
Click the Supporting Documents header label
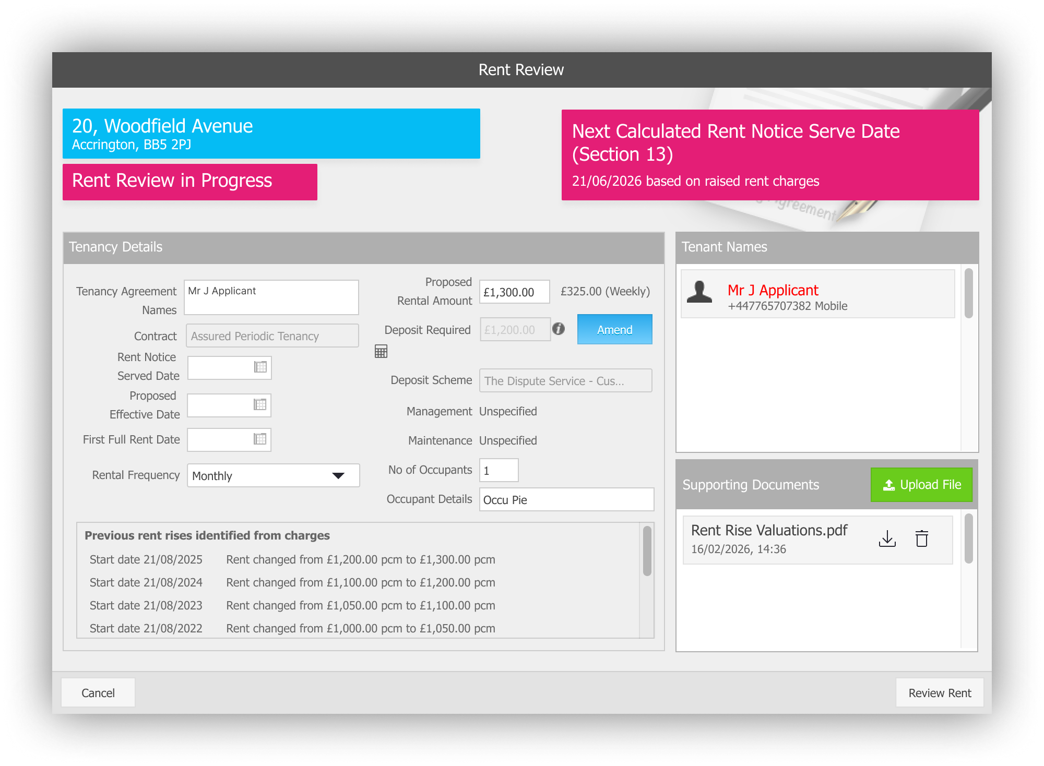point(751,485)
